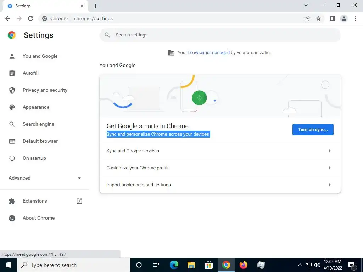This screenshot has height=272, width=363.
Task: Open Search engine settings
Action: coord(38,124)
